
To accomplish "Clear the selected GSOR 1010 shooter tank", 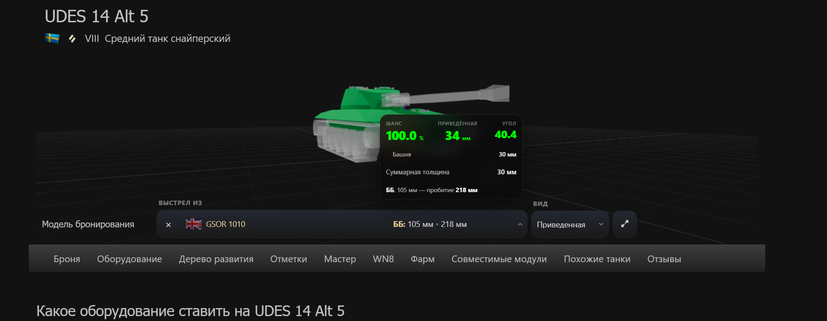I will coord(169,225).
